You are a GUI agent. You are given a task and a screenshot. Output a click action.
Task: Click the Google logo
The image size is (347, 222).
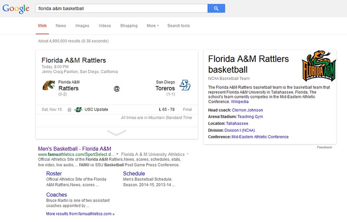(16, 9)
